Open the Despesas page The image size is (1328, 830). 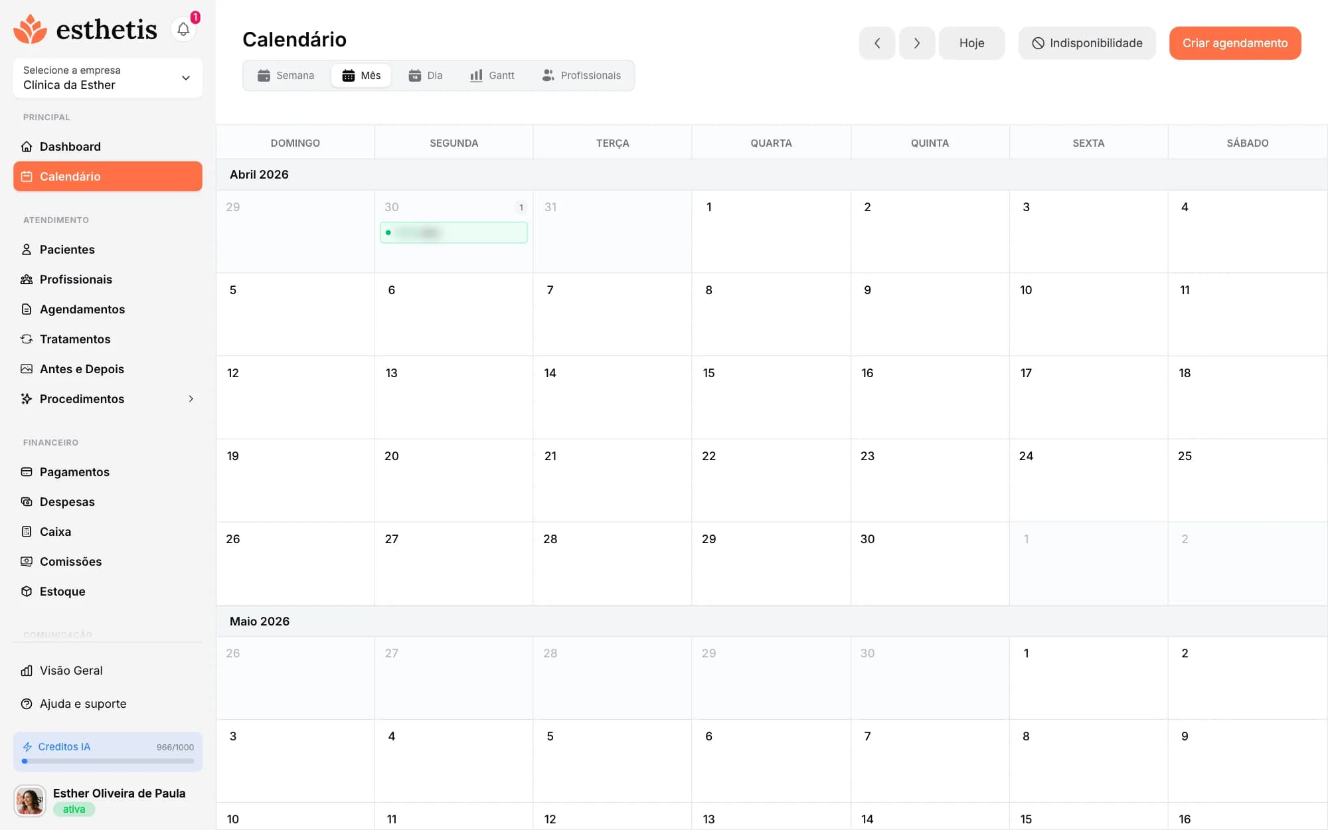click(x=108, y=502)
